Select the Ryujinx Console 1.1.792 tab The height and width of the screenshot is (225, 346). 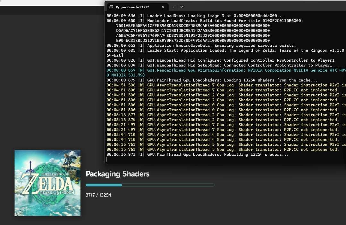(135, 7)
